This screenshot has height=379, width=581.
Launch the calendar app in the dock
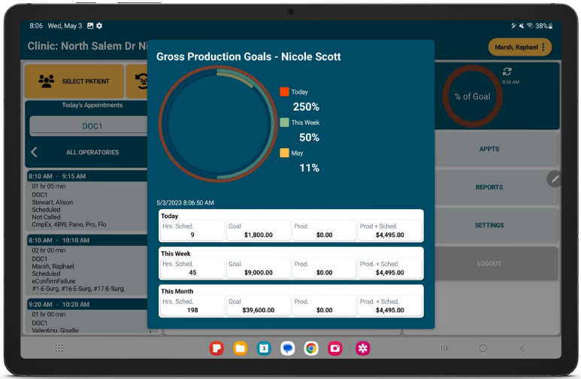[264, 348]
